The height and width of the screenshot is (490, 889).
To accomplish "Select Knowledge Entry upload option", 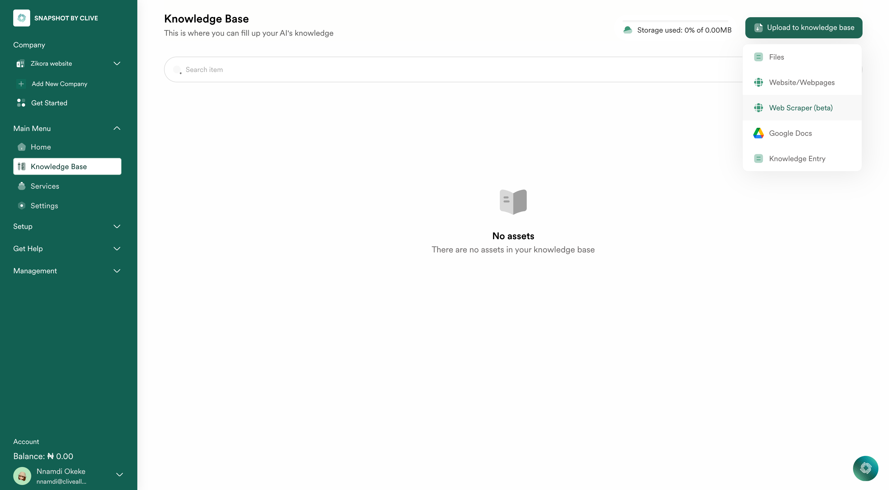I will click(x=797, y=158).
